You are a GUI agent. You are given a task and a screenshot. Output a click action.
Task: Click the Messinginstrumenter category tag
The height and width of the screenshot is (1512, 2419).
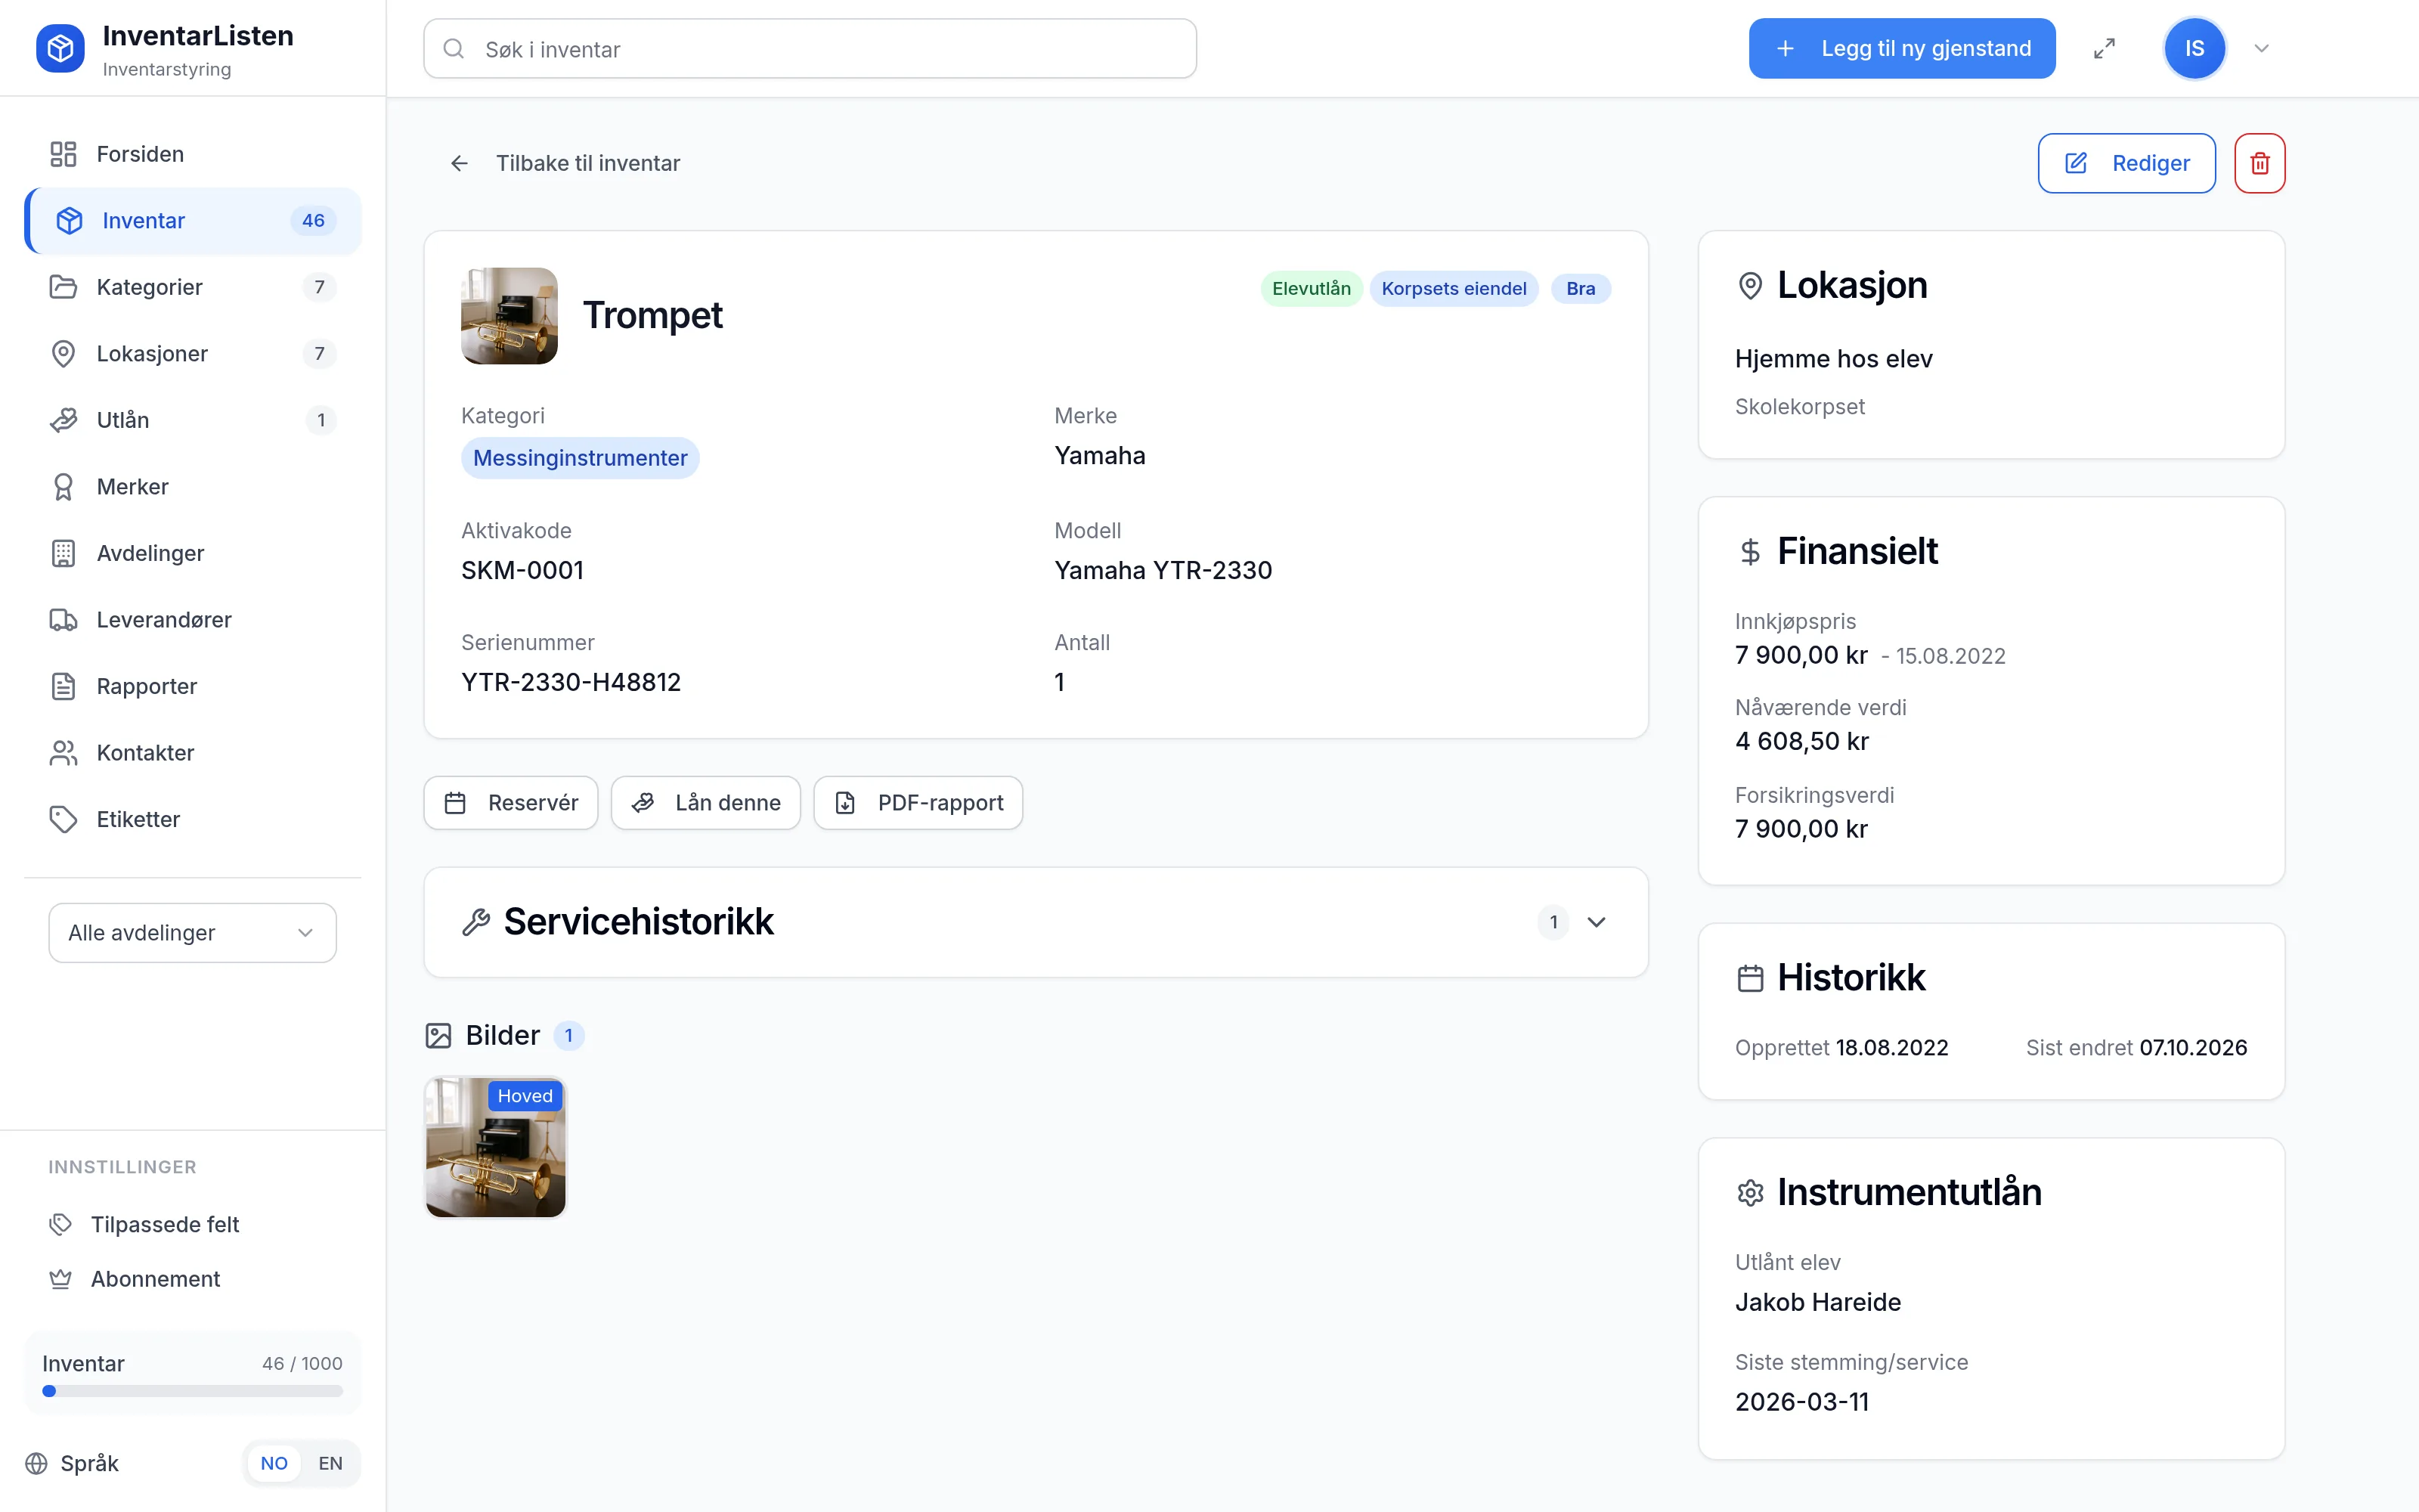coord(580,458)
